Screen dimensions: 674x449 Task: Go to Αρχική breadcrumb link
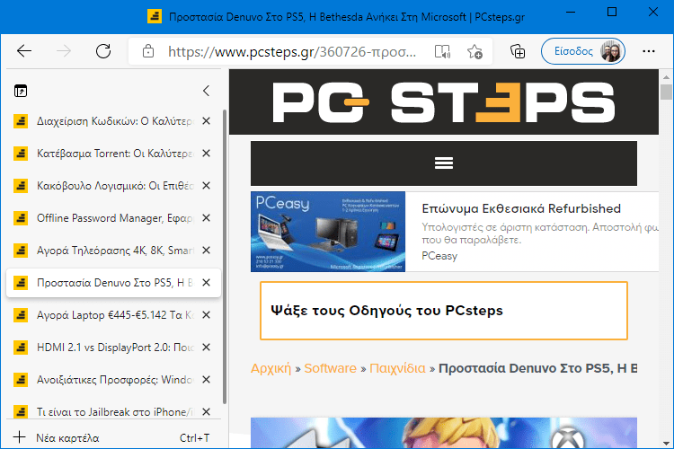[270, 368]
